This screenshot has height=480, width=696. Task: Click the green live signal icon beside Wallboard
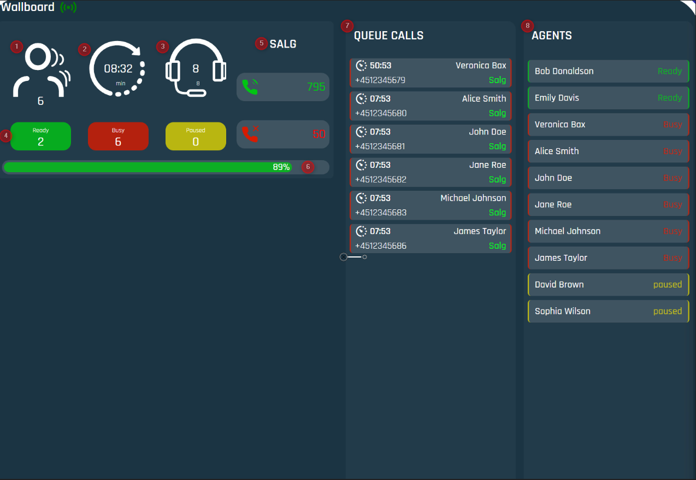(68, 8)
